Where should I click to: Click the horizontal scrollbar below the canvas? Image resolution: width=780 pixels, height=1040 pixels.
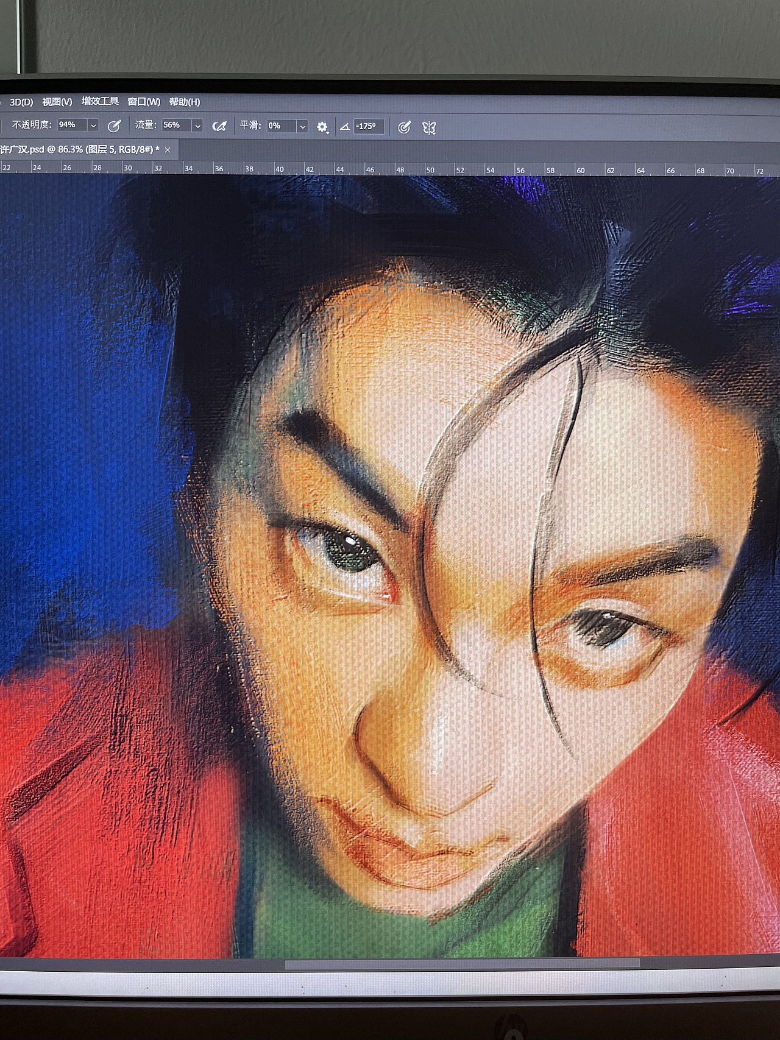click(x=462, y=964)
